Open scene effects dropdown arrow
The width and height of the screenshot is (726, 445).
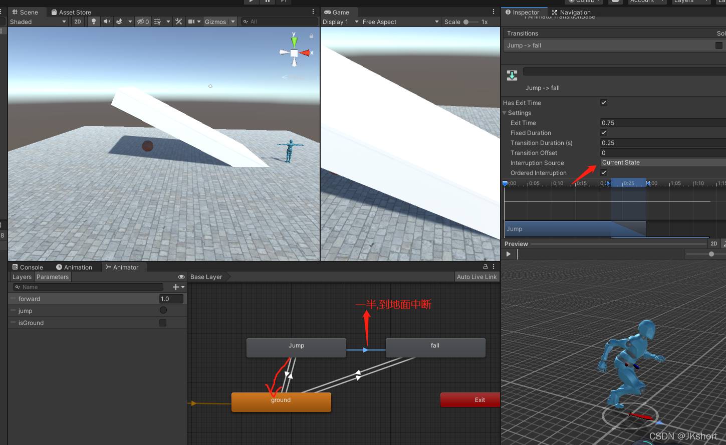coord(130,21)
